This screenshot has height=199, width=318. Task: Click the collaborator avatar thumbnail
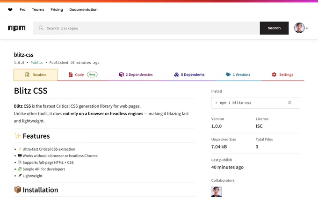217,192
